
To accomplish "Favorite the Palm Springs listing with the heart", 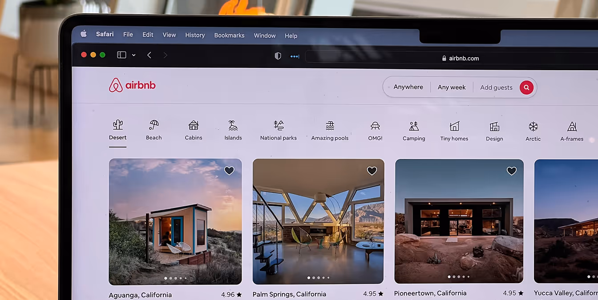I will tap(372, 171).
